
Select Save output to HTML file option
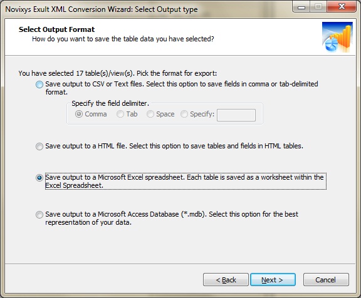[x=39, y=146]
